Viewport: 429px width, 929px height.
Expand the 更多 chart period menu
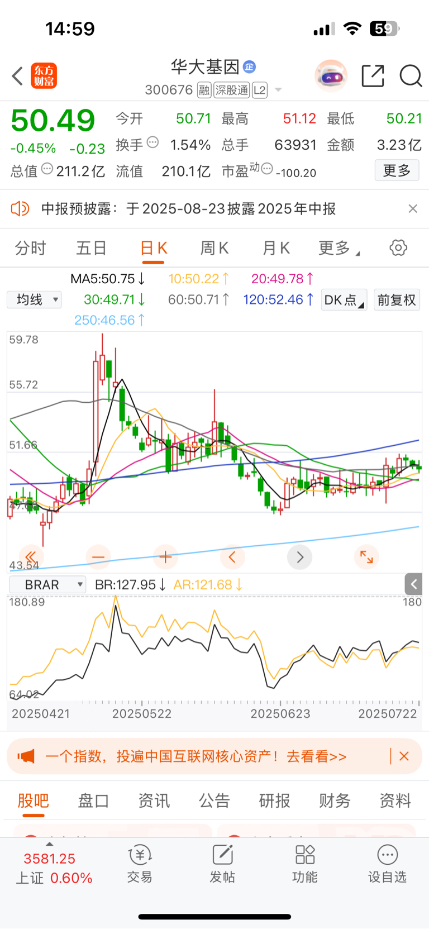(x=339, y=248)
